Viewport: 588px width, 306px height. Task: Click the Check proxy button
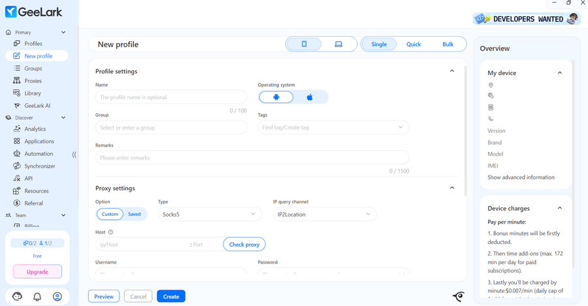pyautogui.click(x=244, y=245)
